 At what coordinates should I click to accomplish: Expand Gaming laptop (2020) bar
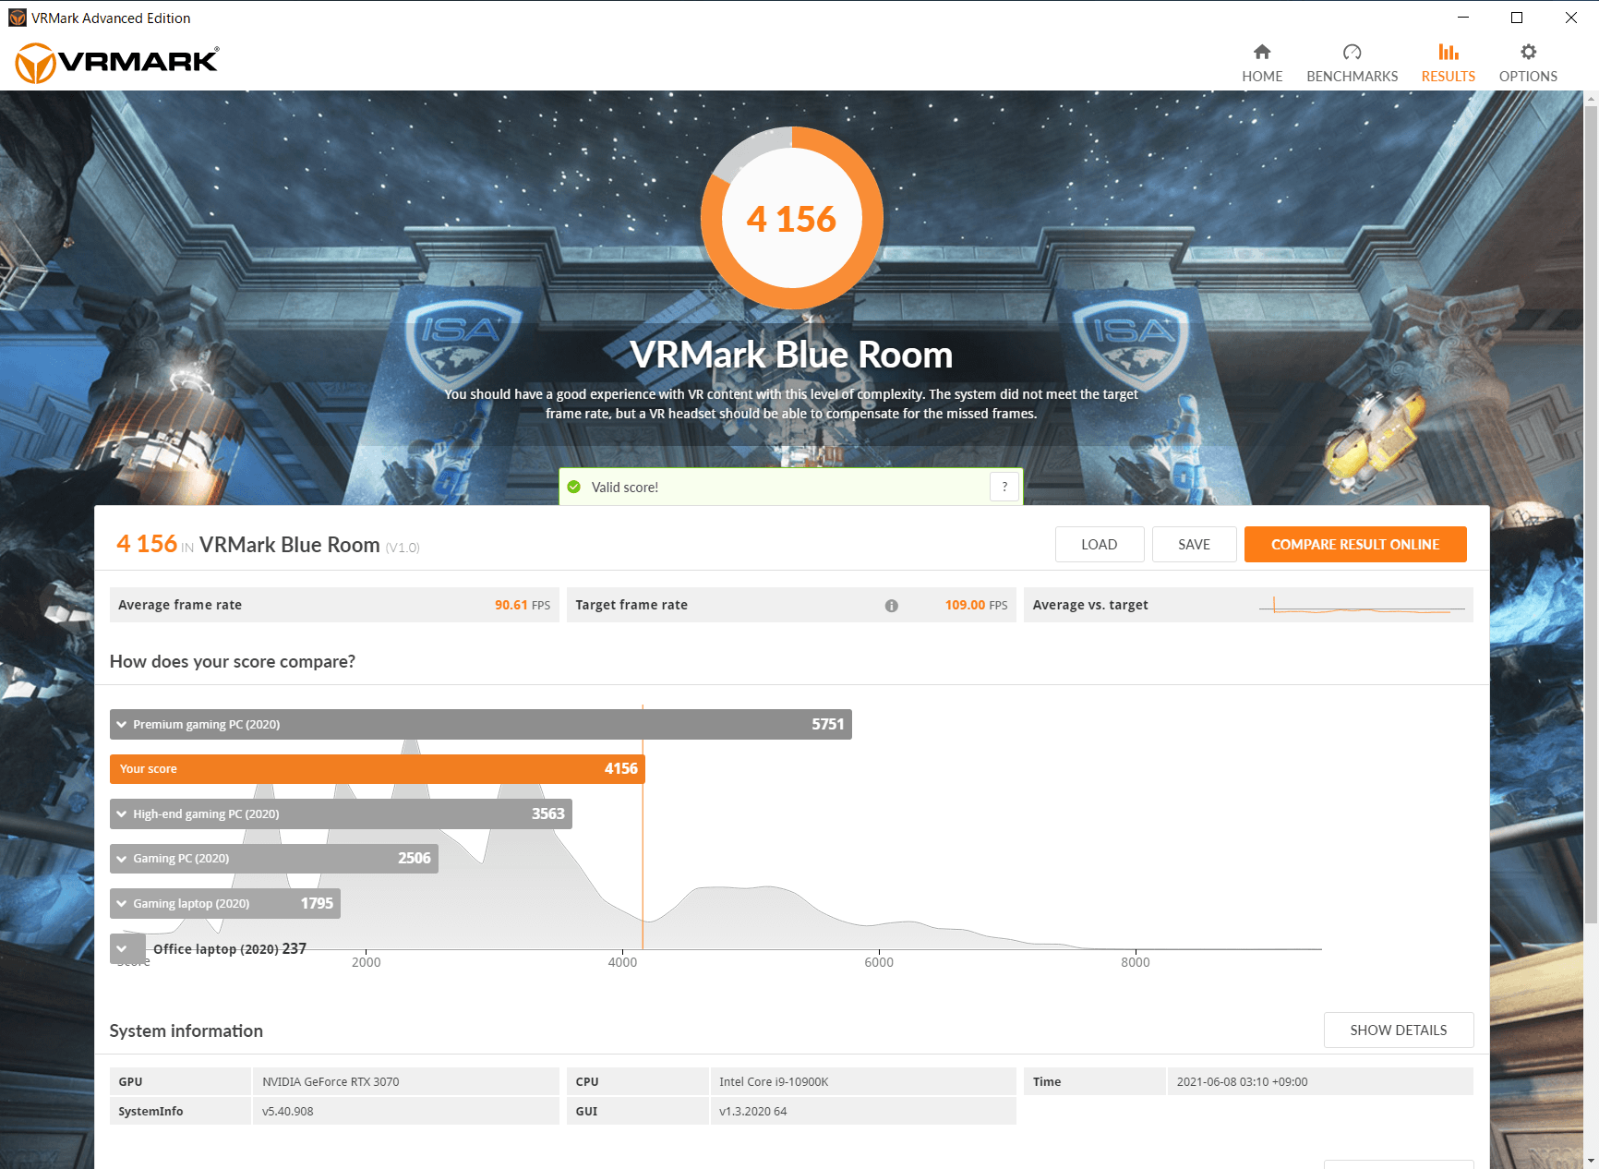tap(225, 903)
